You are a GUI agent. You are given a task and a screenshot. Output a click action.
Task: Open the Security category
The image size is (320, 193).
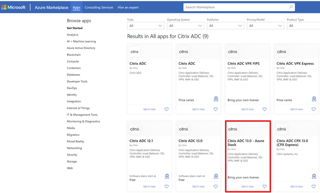click(72, 155)
